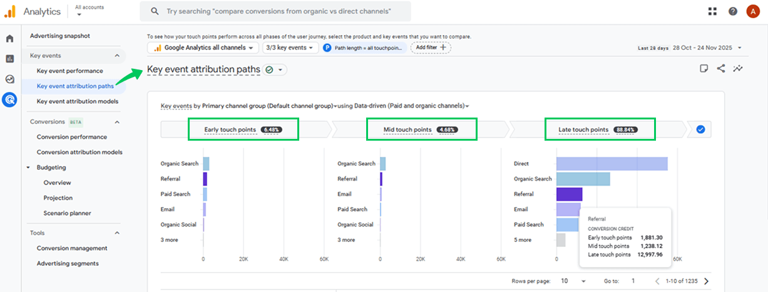Image resolution: width=768 pixels, height=292 pixels.
Task: Click the Analytics search box
Action: pos(275,11)
